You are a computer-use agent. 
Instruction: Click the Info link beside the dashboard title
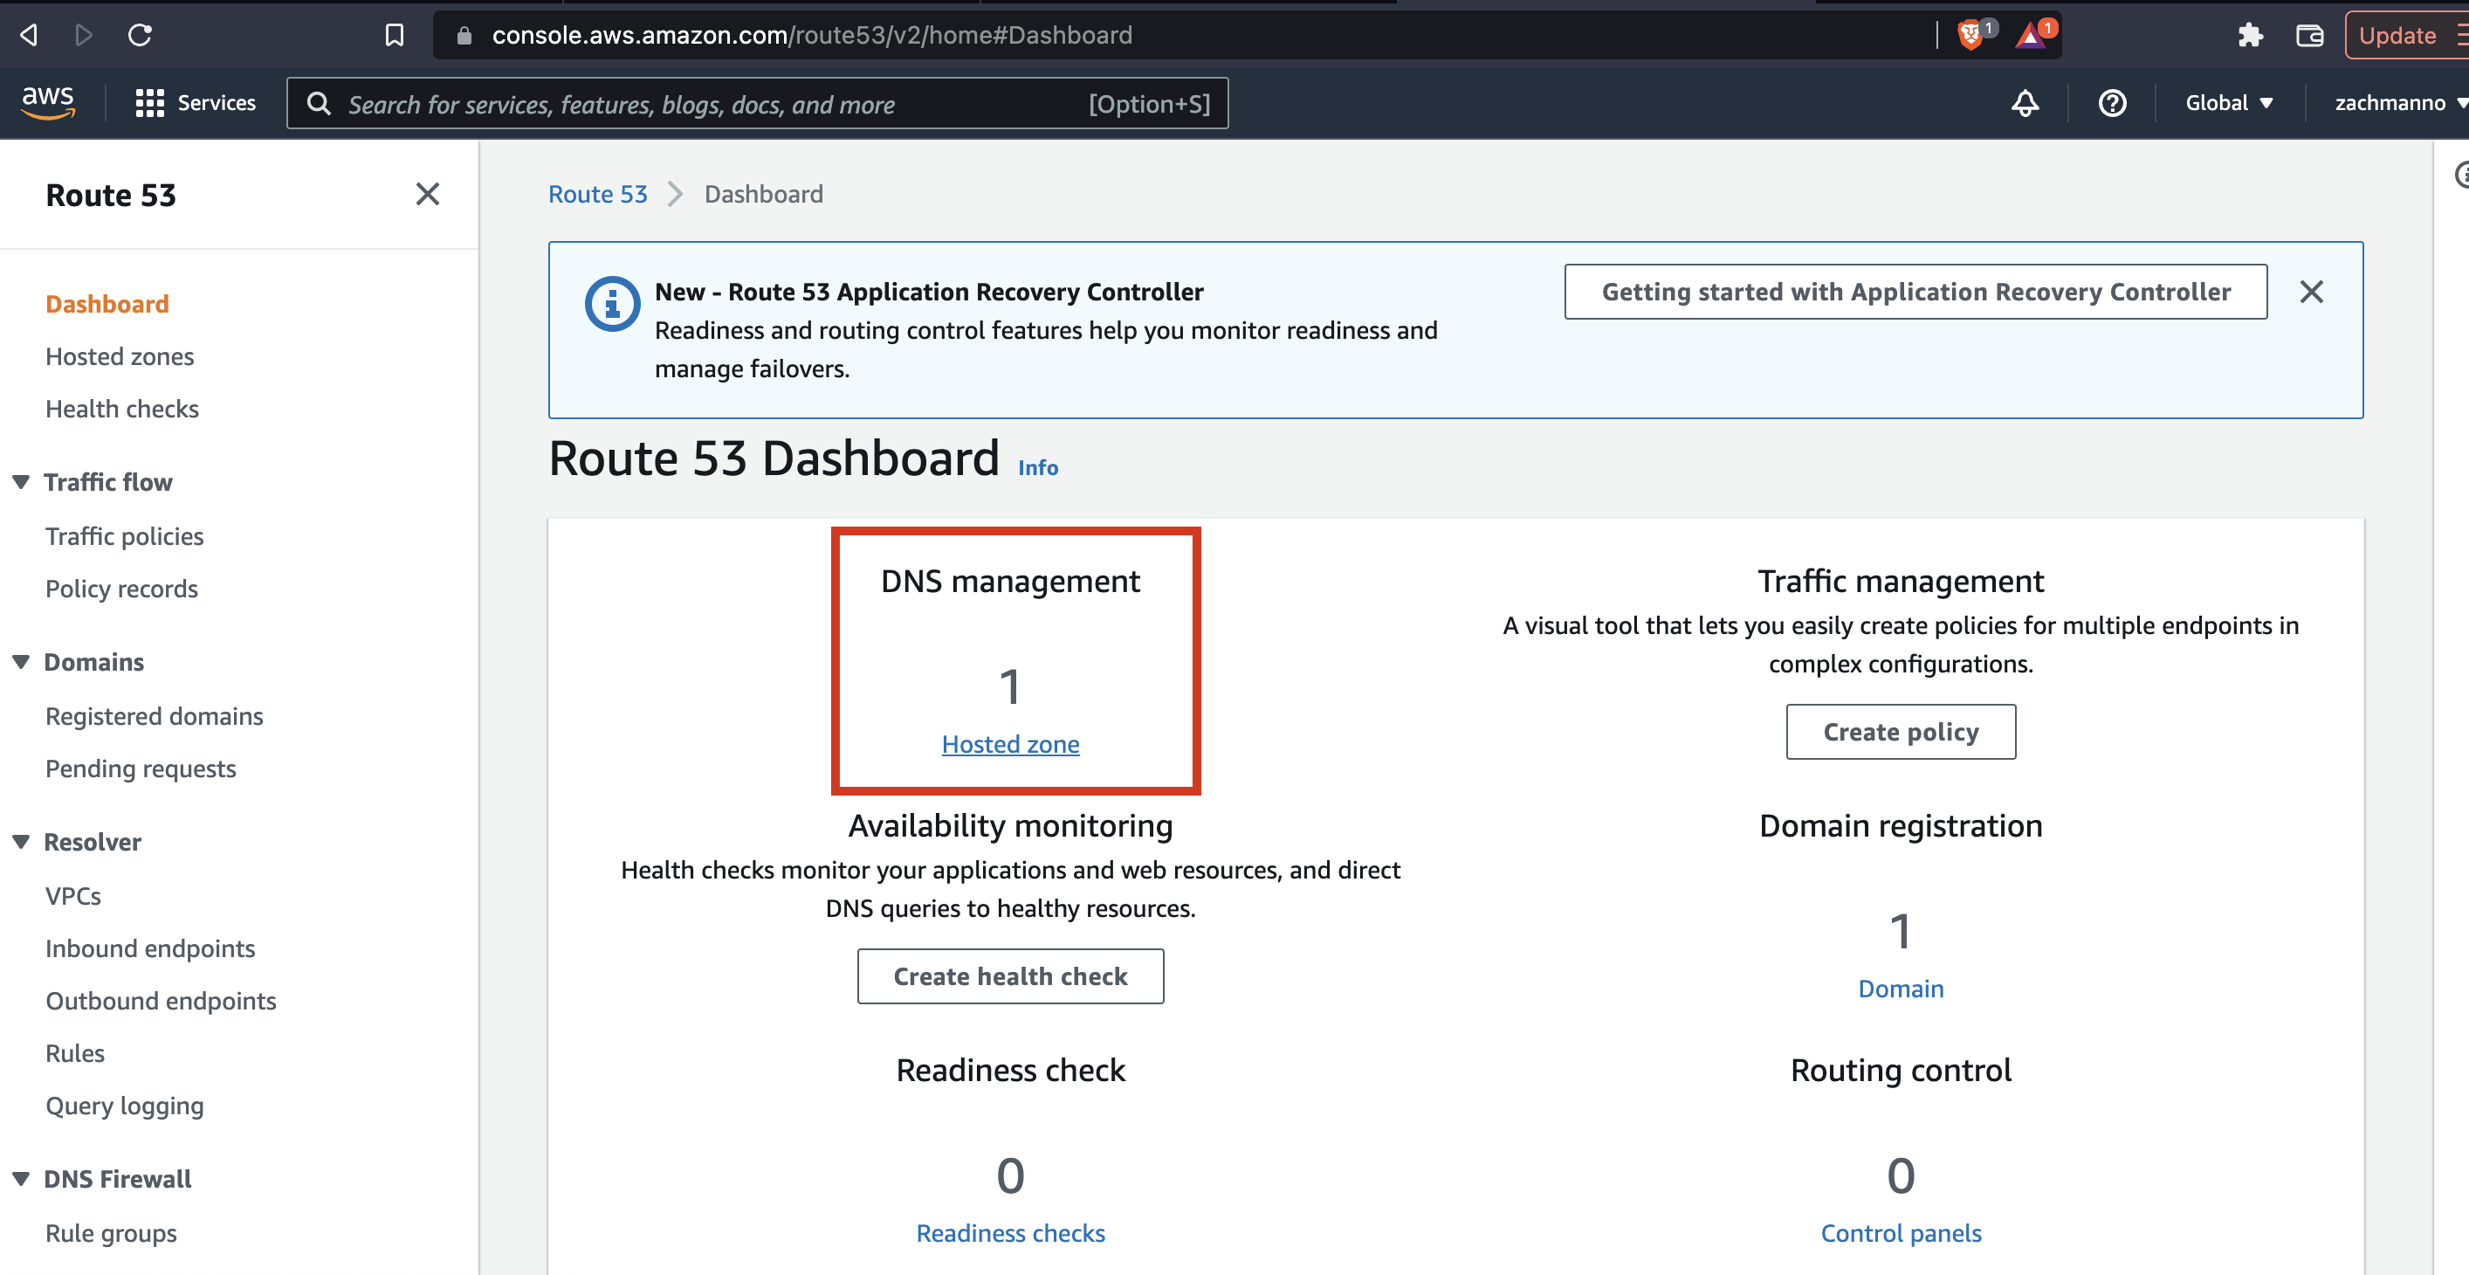point(1037,467)
